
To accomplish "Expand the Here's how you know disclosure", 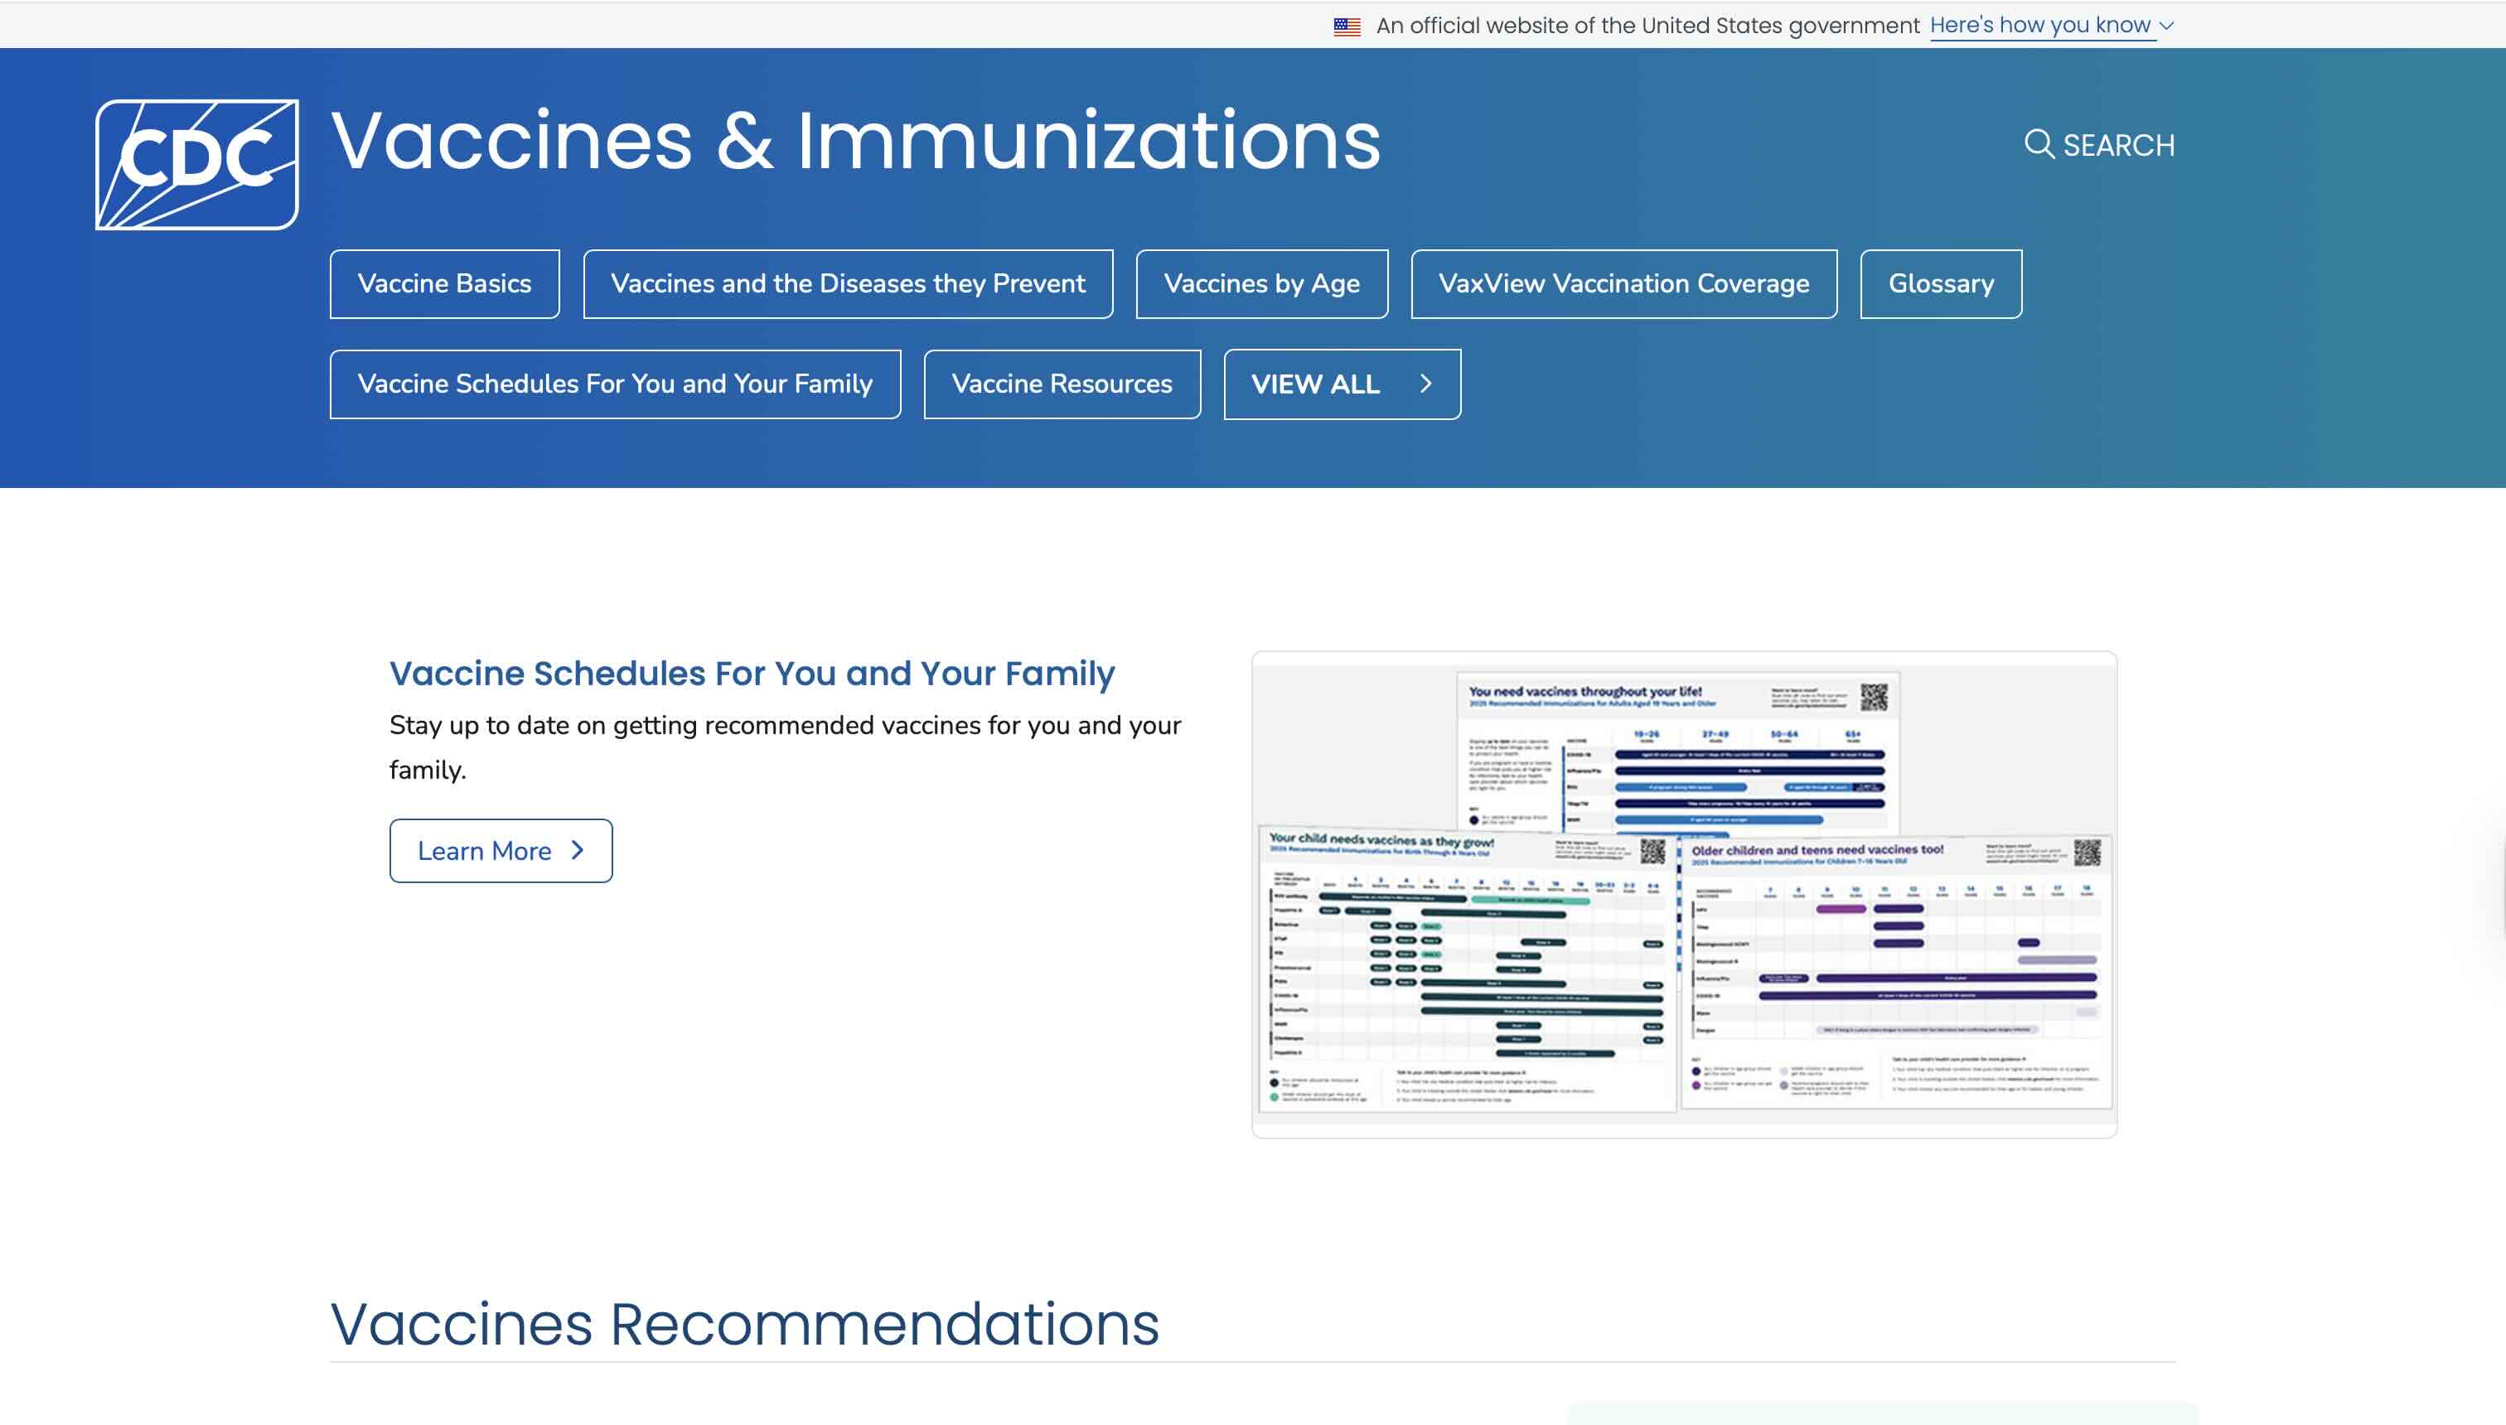I will (2039, 25).
